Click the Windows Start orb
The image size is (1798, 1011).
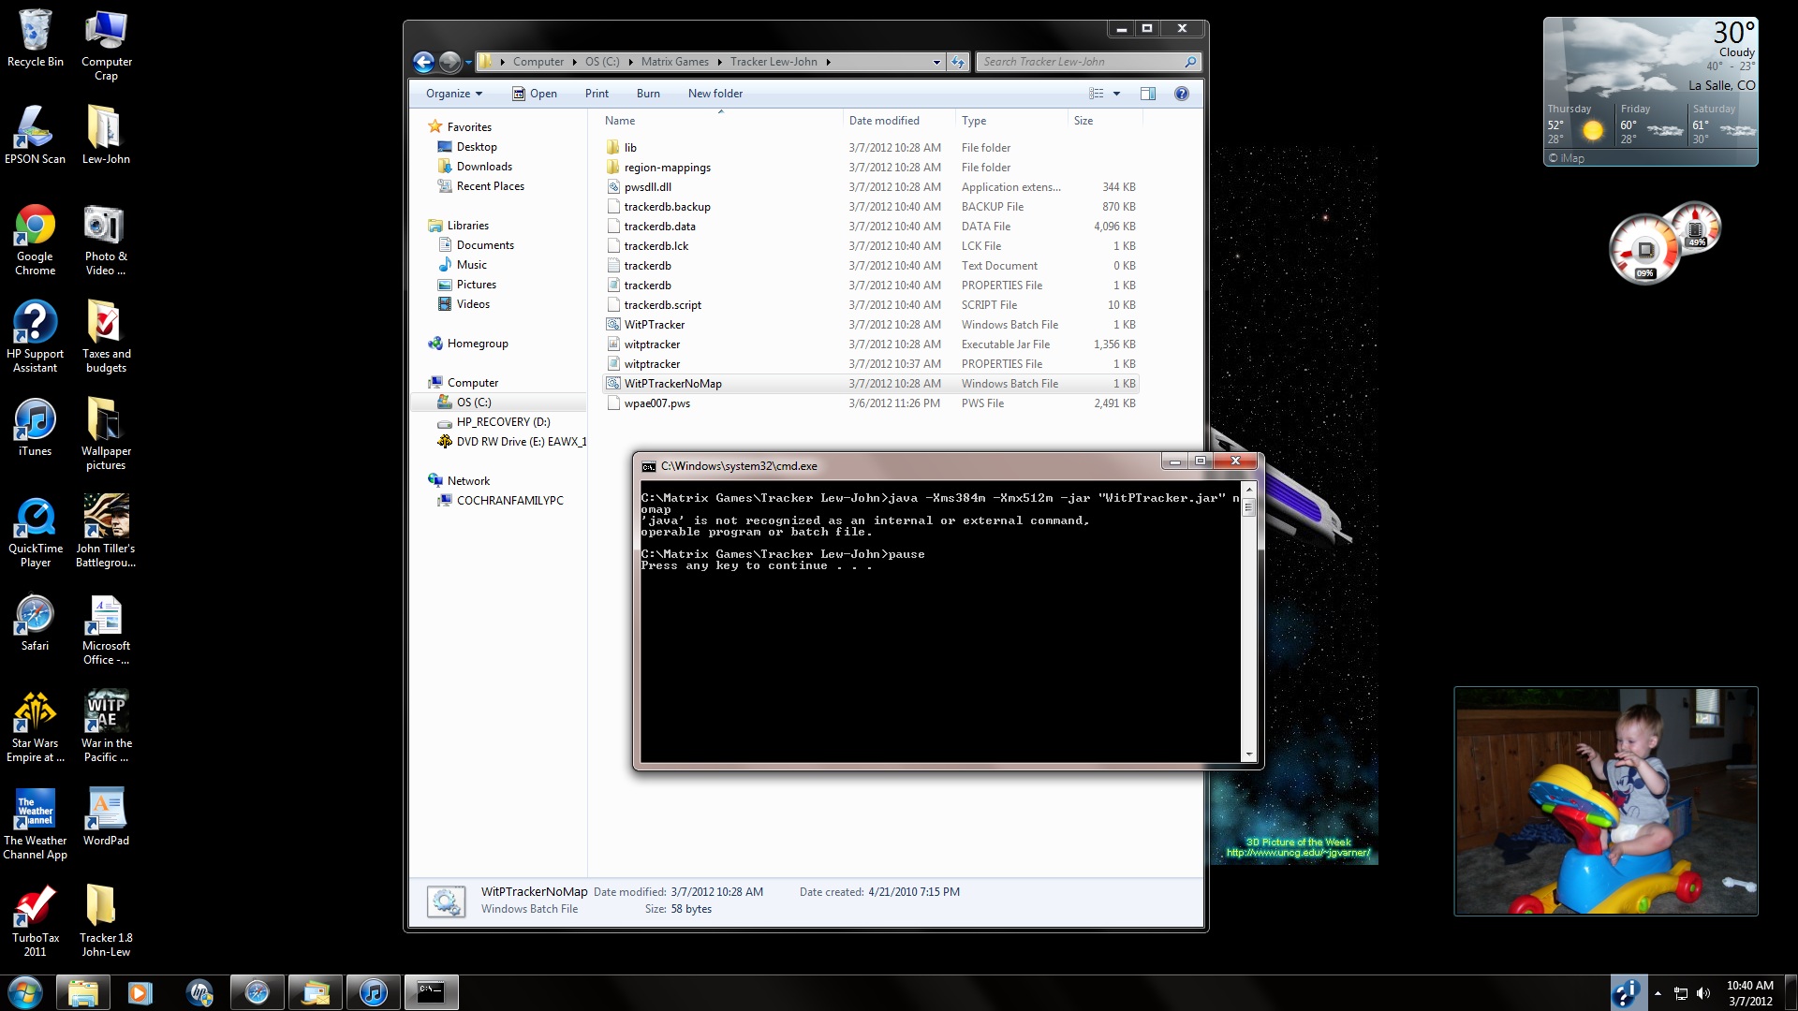[x=25, y=992]
